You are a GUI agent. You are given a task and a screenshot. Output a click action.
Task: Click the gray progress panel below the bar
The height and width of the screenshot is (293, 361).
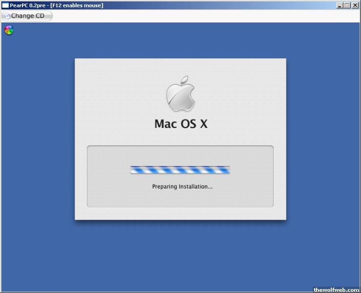pos(180,198)
